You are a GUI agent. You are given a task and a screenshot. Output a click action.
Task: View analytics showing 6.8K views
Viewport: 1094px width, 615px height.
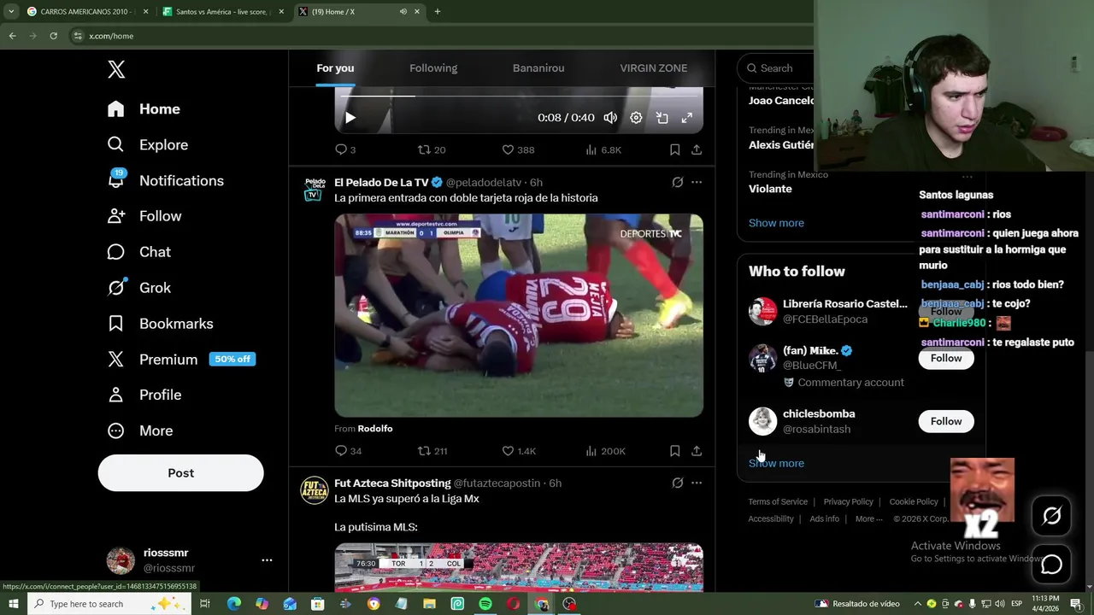(603, 149)
